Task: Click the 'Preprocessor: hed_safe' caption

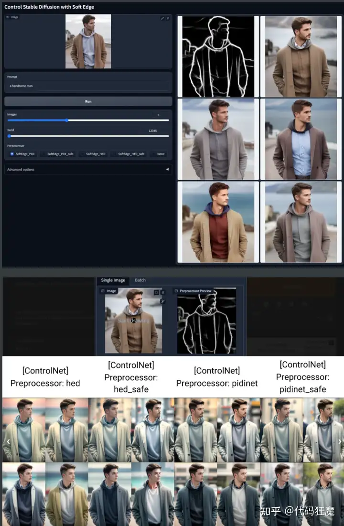Action: (x=131, y=383)
